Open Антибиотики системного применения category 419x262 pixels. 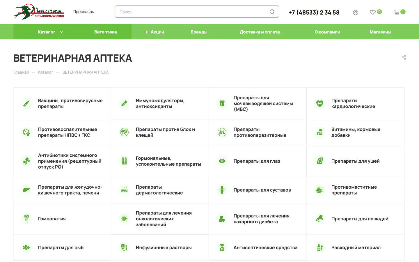(x=70, y=161)
